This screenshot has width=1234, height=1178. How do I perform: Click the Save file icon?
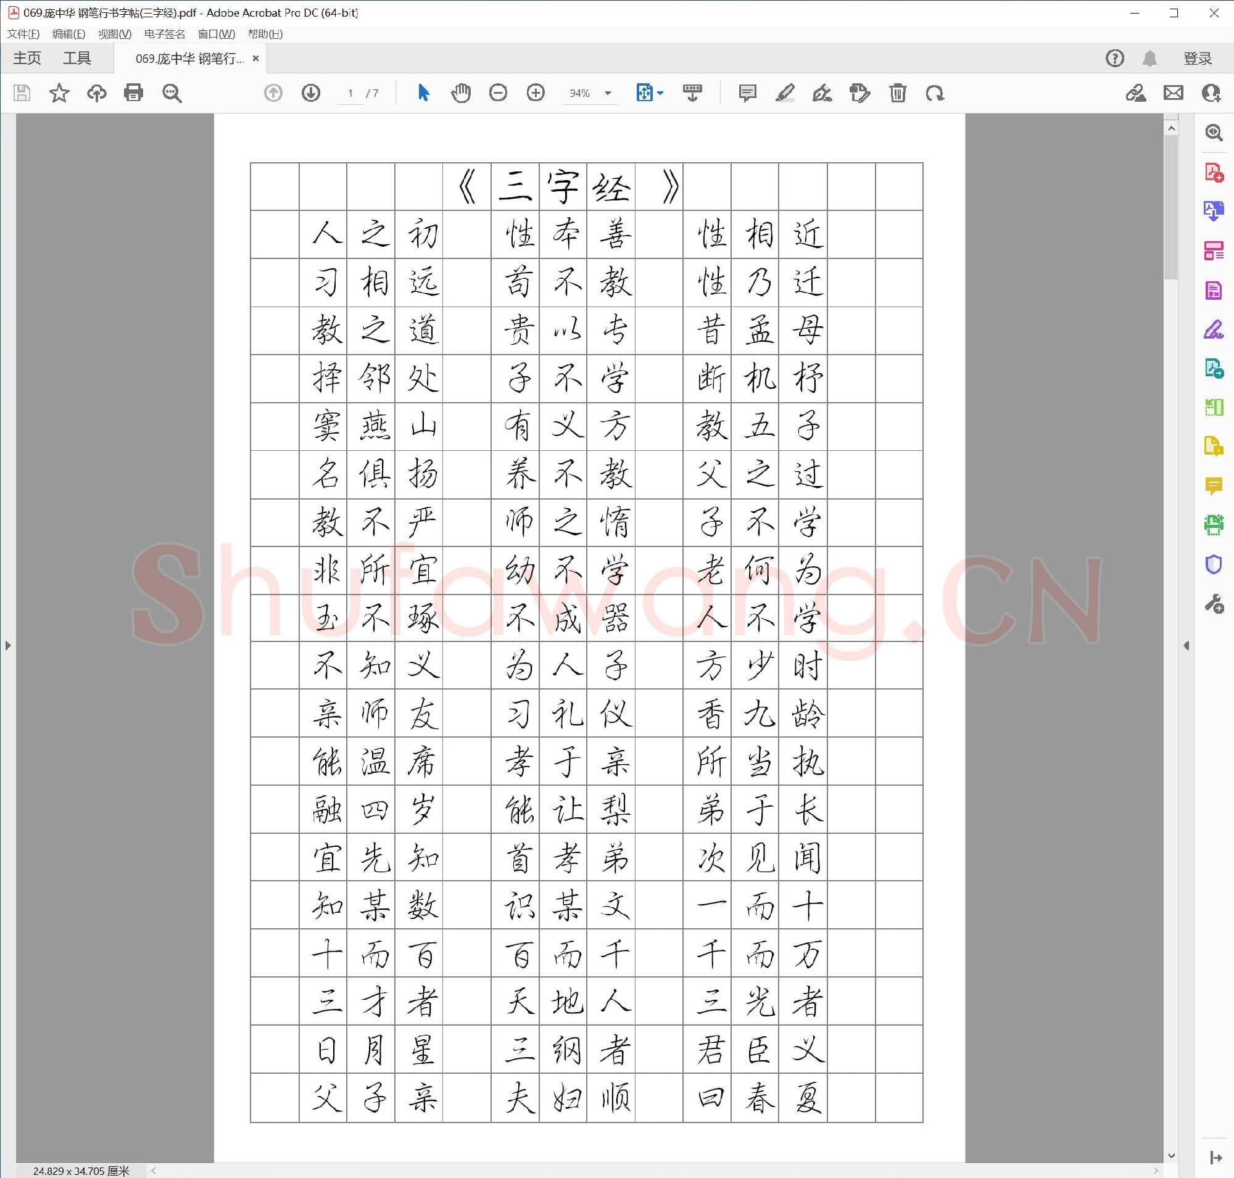click(x=22, y=93)
